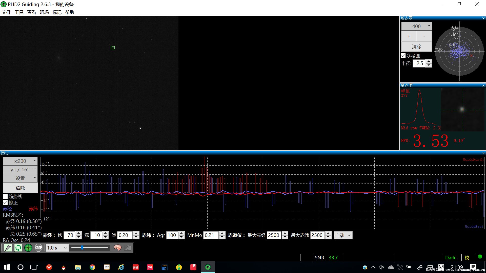Open Task View in taskbar
486x273 pixels.
[x=34, y=267]
